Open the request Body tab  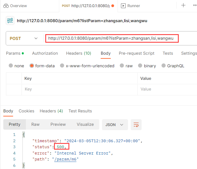(106, 53)
